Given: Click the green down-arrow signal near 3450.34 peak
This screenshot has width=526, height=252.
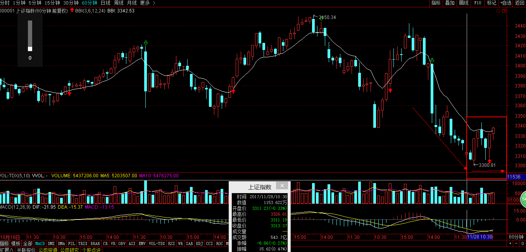Looking at the screenshot, I should [x=315, y=18].
